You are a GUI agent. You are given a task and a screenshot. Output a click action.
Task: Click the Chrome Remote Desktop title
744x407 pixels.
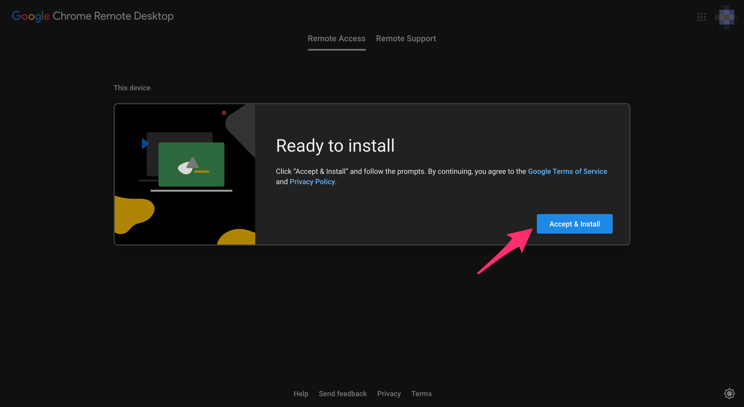pyautogui.click(x=113, y=16)
